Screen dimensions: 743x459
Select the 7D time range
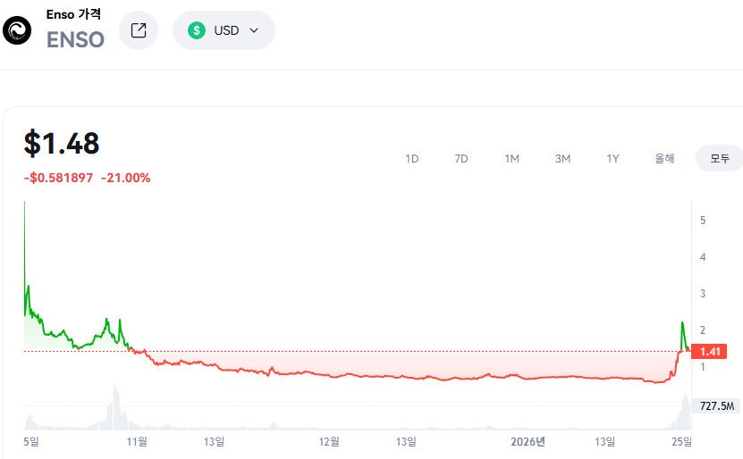tap(461, 159)
